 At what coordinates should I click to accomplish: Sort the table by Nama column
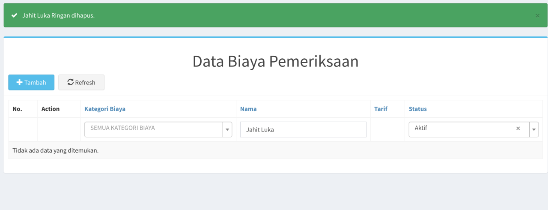[x=248, y=109]
